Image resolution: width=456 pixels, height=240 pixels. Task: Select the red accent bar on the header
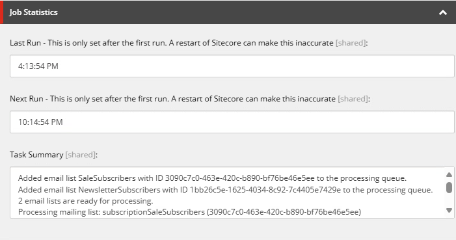(x=1, y=12)
